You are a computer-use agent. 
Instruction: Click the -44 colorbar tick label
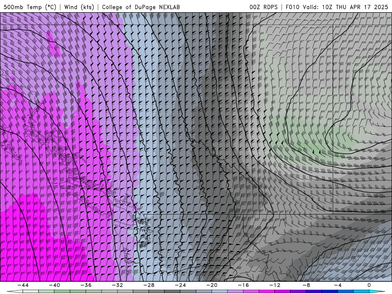23,285
